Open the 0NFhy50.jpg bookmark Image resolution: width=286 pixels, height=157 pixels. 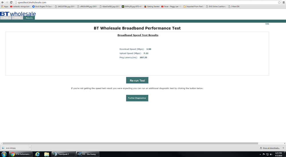132,6
